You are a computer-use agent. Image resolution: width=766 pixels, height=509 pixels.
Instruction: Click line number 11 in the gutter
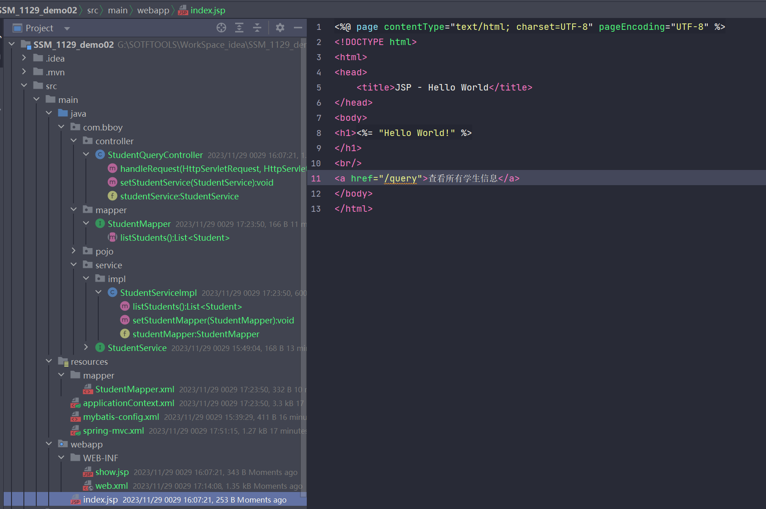pyautogui.click(x=316, y=178)
